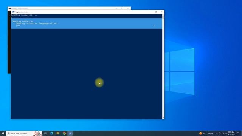Screen dimensions: 242x136
Task: Close the Merging resources window
Action: coord(161,12)
